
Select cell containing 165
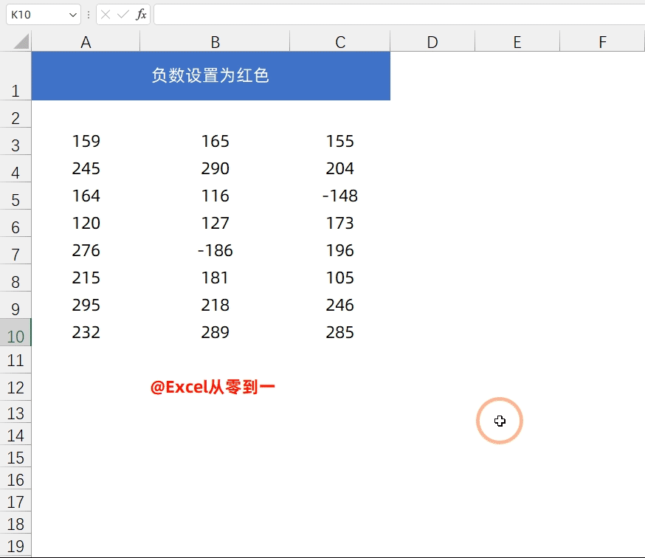click(215, 141)
